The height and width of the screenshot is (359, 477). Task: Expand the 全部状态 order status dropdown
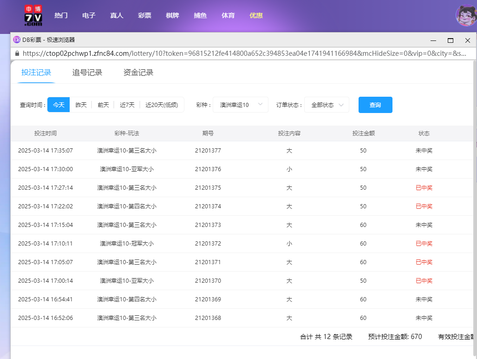pyautogui.click(x=327, y=105)
